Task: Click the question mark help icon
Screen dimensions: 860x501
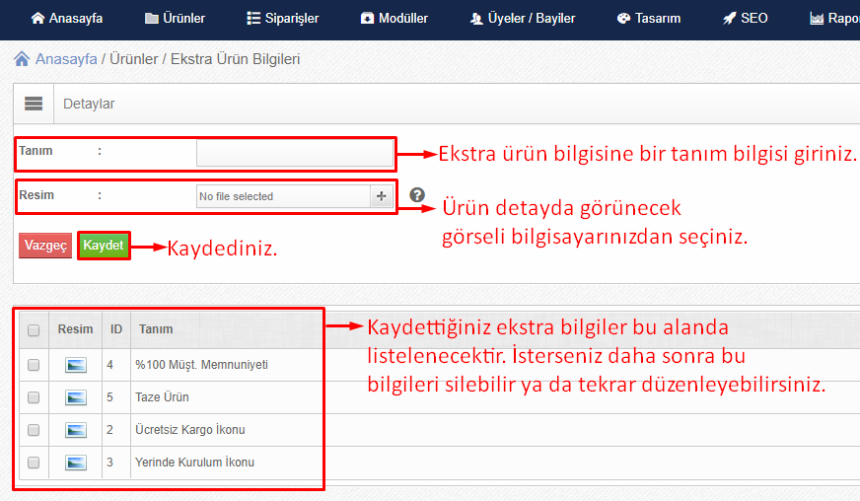Action: (x=417, y=195)
